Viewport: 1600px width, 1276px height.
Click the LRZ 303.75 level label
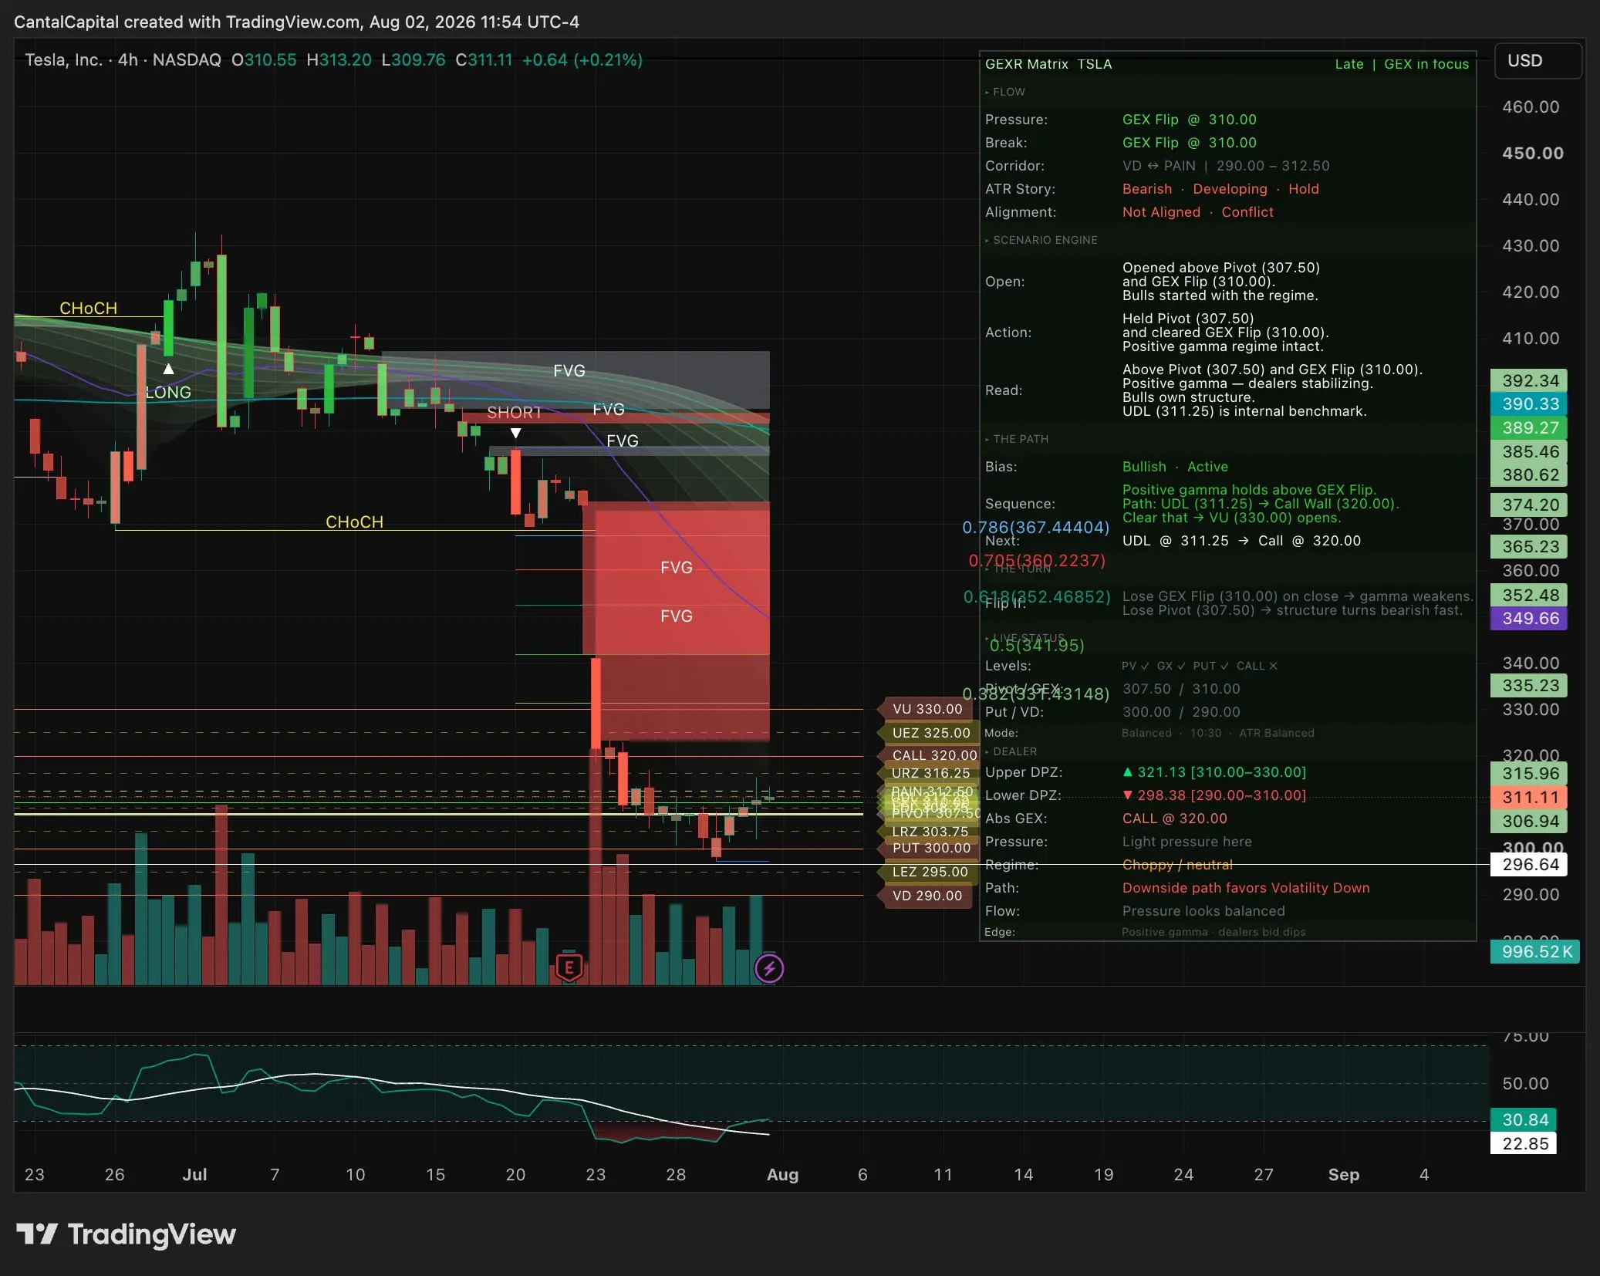tap(930, 832)
